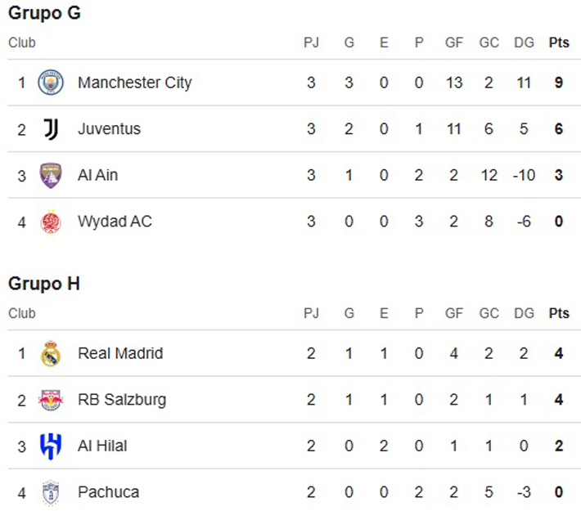Viewport: 581px width, 511px height.
Task: Click the Grupo G heading
Action: [x=44, y=14]
